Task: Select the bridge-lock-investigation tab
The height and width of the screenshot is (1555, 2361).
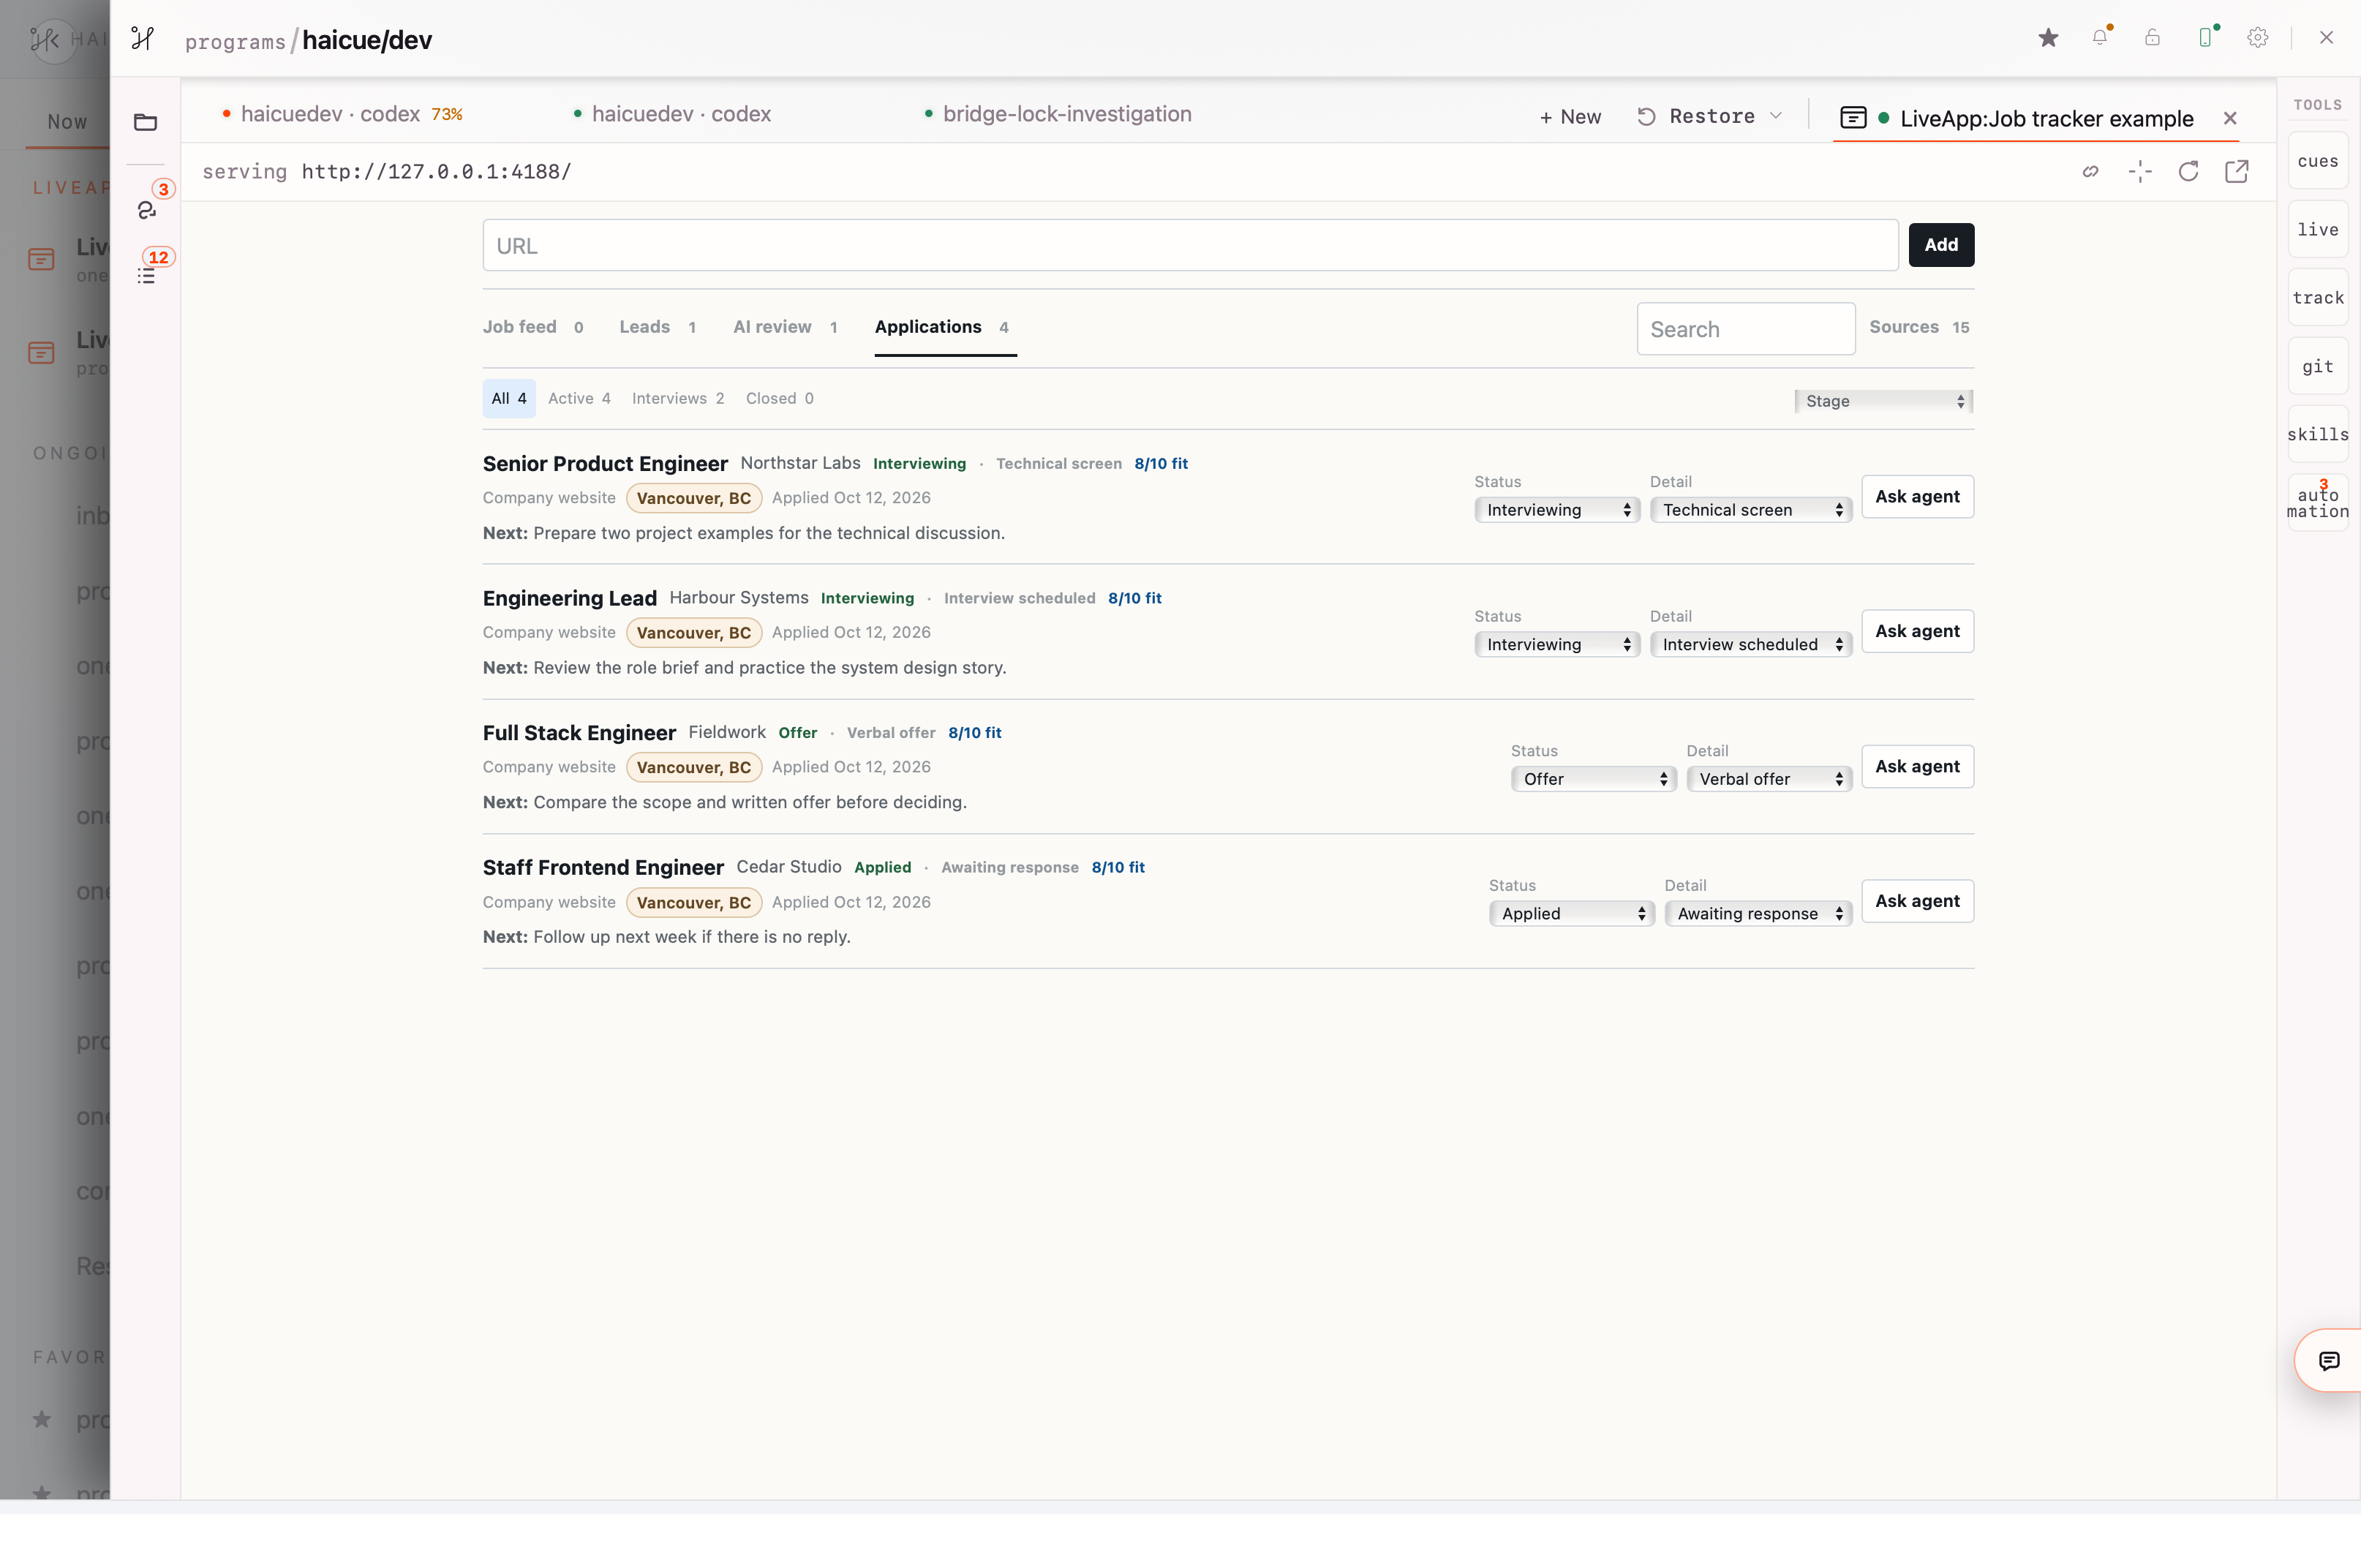Action: pyautogui.click(x=1058, y=114)
